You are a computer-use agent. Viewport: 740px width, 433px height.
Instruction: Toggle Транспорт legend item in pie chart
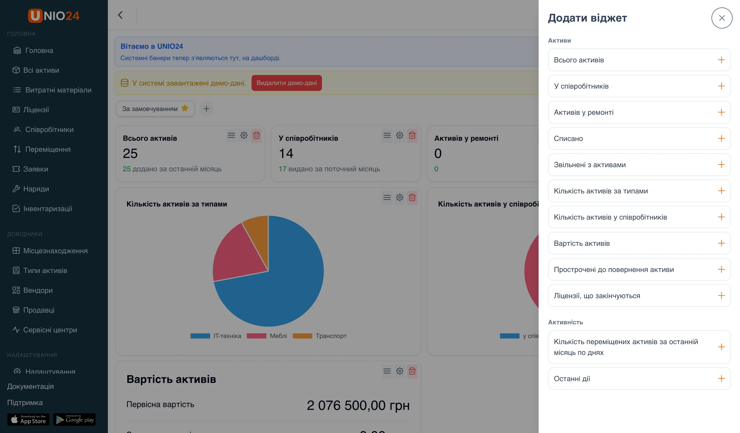(319, 336)
